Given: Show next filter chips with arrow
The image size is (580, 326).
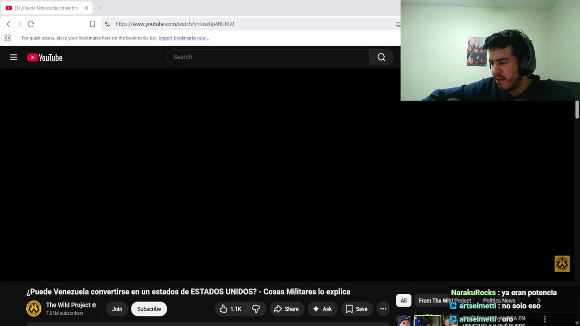Looking at the screenshot, I should pos(539,301).
